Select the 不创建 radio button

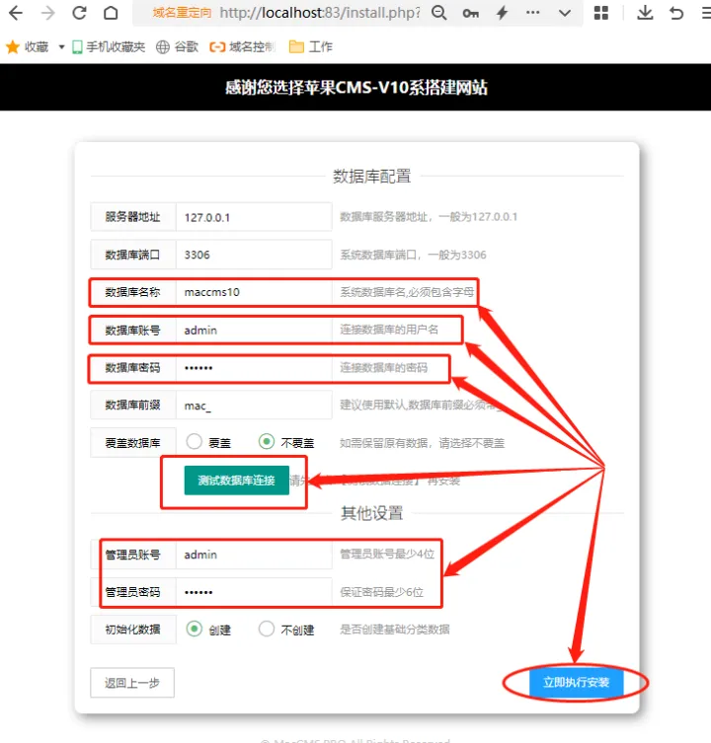click(x=267, y=630)
